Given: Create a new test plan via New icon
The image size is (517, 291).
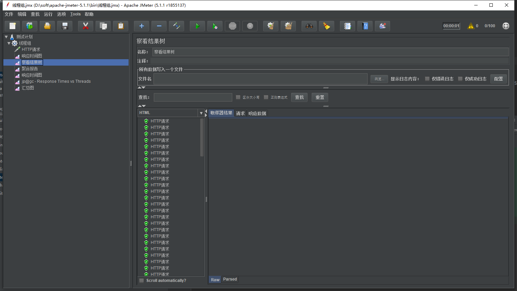Looking at the screenshot, I should (x=12, y=26).
